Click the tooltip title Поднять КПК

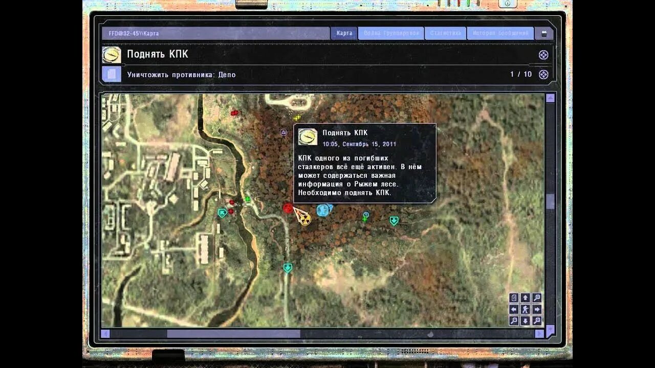(x=345, y=133)
